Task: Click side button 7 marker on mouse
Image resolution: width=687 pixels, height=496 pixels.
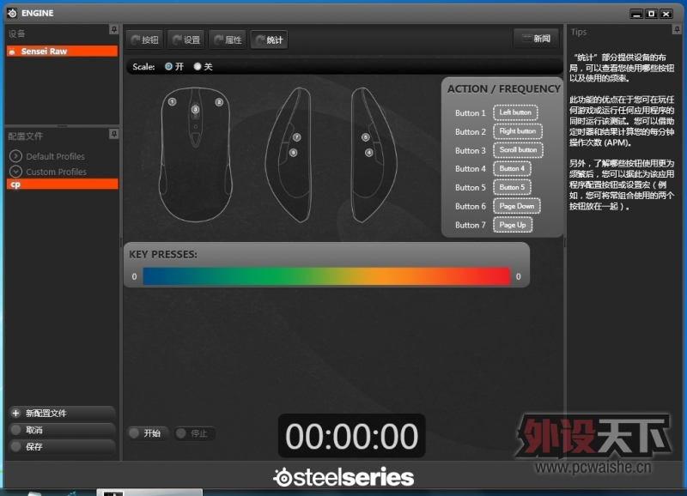Action: click(296, 137)
